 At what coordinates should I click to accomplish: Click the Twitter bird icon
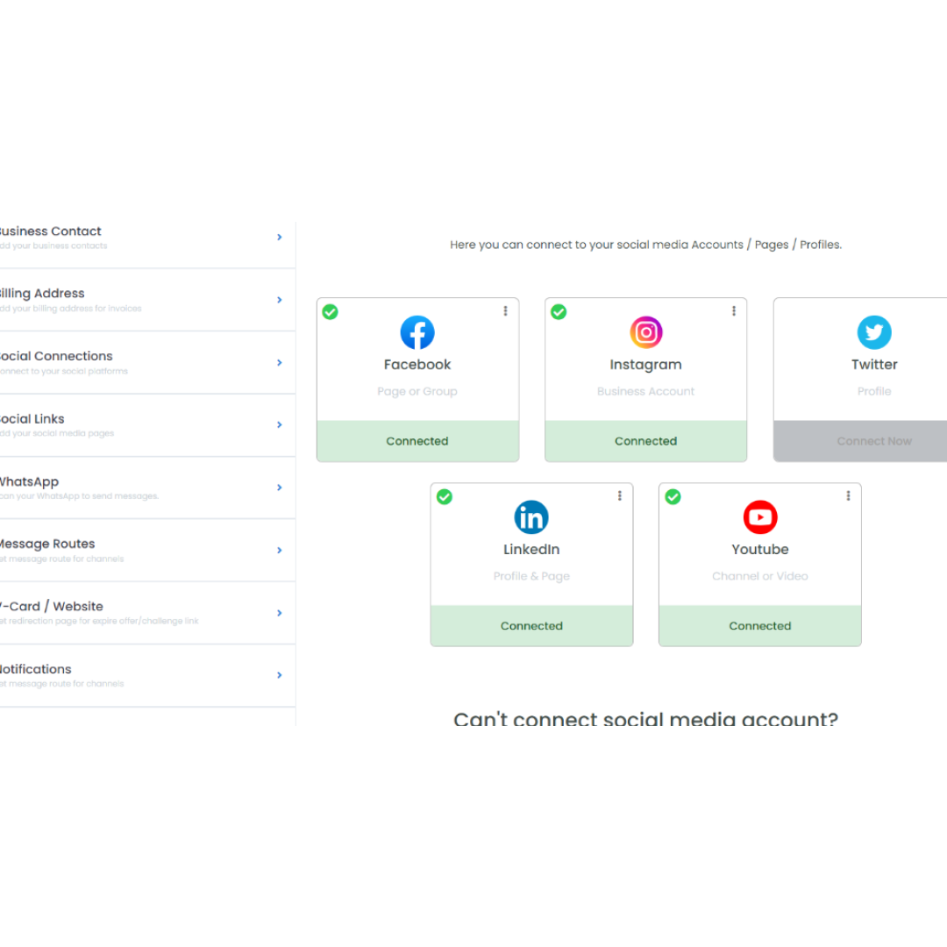[x=874, y=332]
